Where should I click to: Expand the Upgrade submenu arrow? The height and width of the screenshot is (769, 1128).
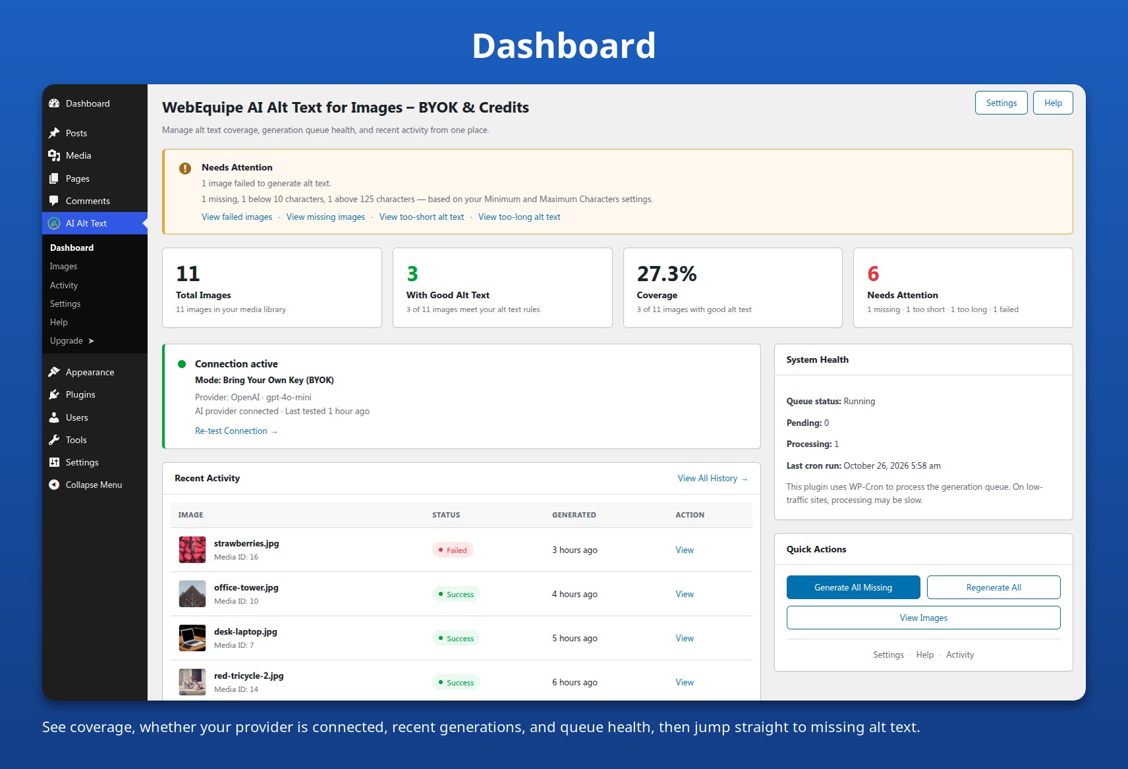point(91,340)
